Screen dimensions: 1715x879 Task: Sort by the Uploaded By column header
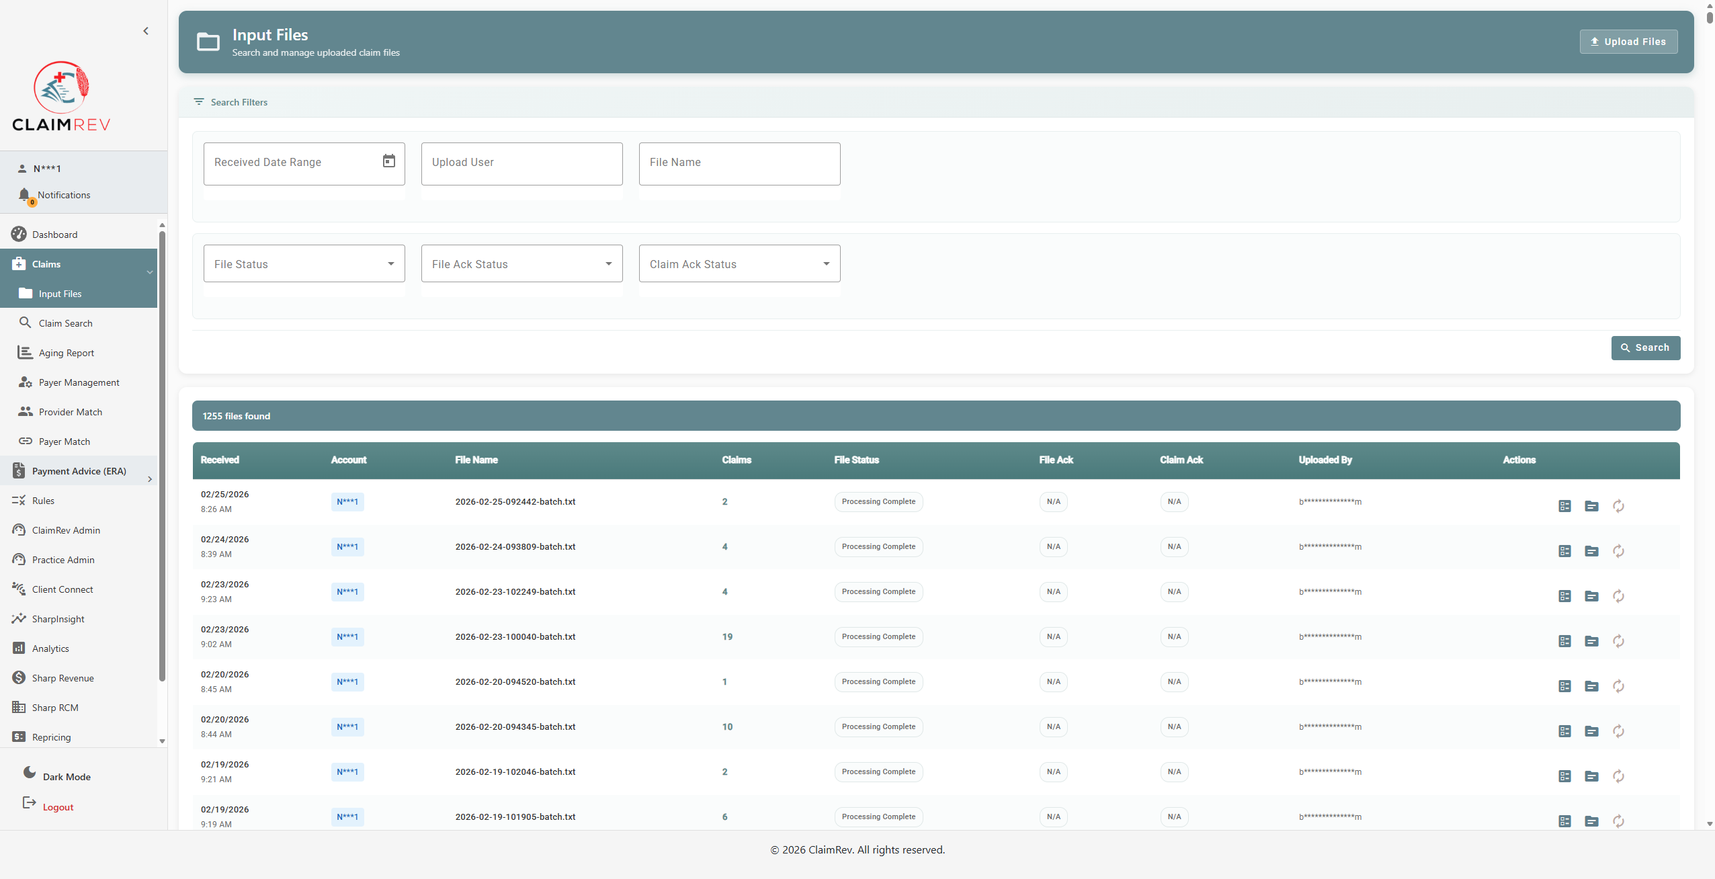pos(1325,460)
